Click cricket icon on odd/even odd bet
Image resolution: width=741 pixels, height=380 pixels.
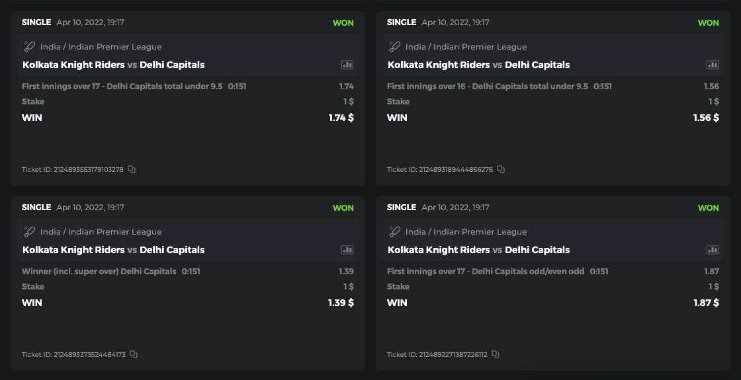pyautogui.click(x=394, y=232)
